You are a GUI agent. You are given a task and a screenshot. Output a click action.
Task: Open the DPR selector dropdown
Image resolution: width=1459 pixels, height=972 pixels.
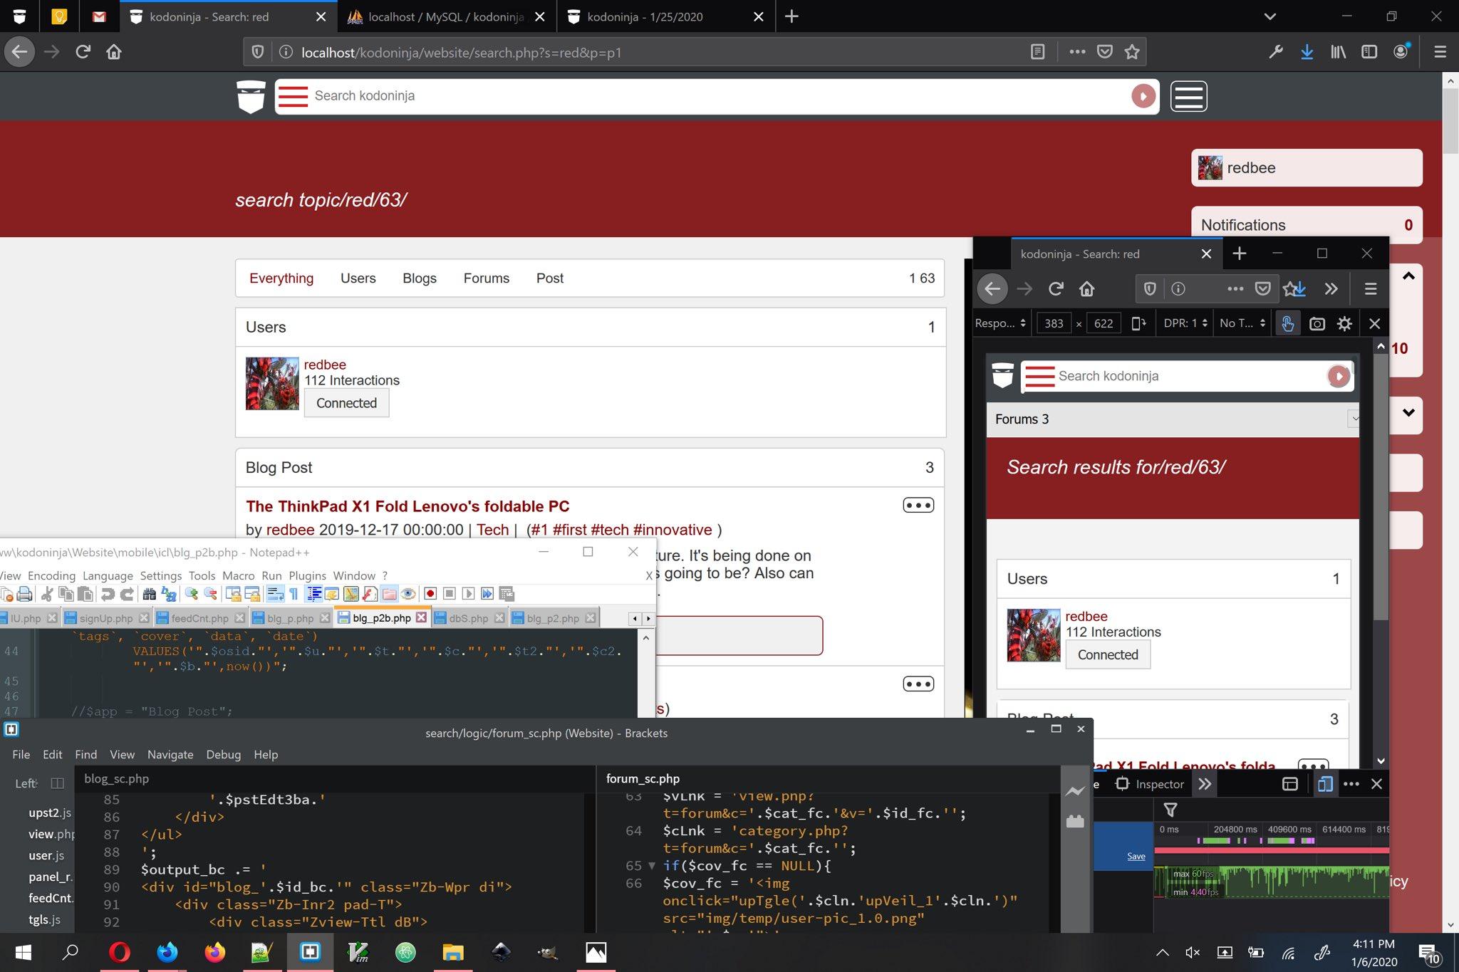(x=1185, y=323)
